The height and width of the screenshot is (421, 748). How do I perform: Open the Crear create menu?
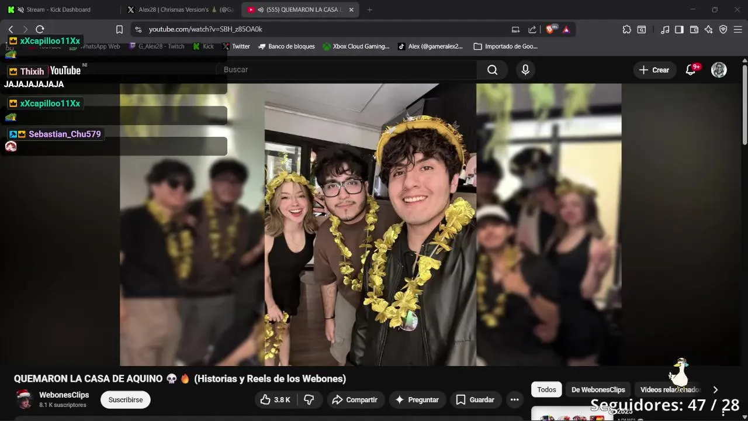click(x=654, y=70)
